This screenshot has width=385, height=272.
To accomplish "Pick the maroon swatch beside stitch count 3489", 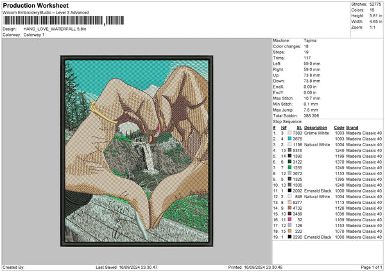I will pyautogui.click(x=290, y=214).
